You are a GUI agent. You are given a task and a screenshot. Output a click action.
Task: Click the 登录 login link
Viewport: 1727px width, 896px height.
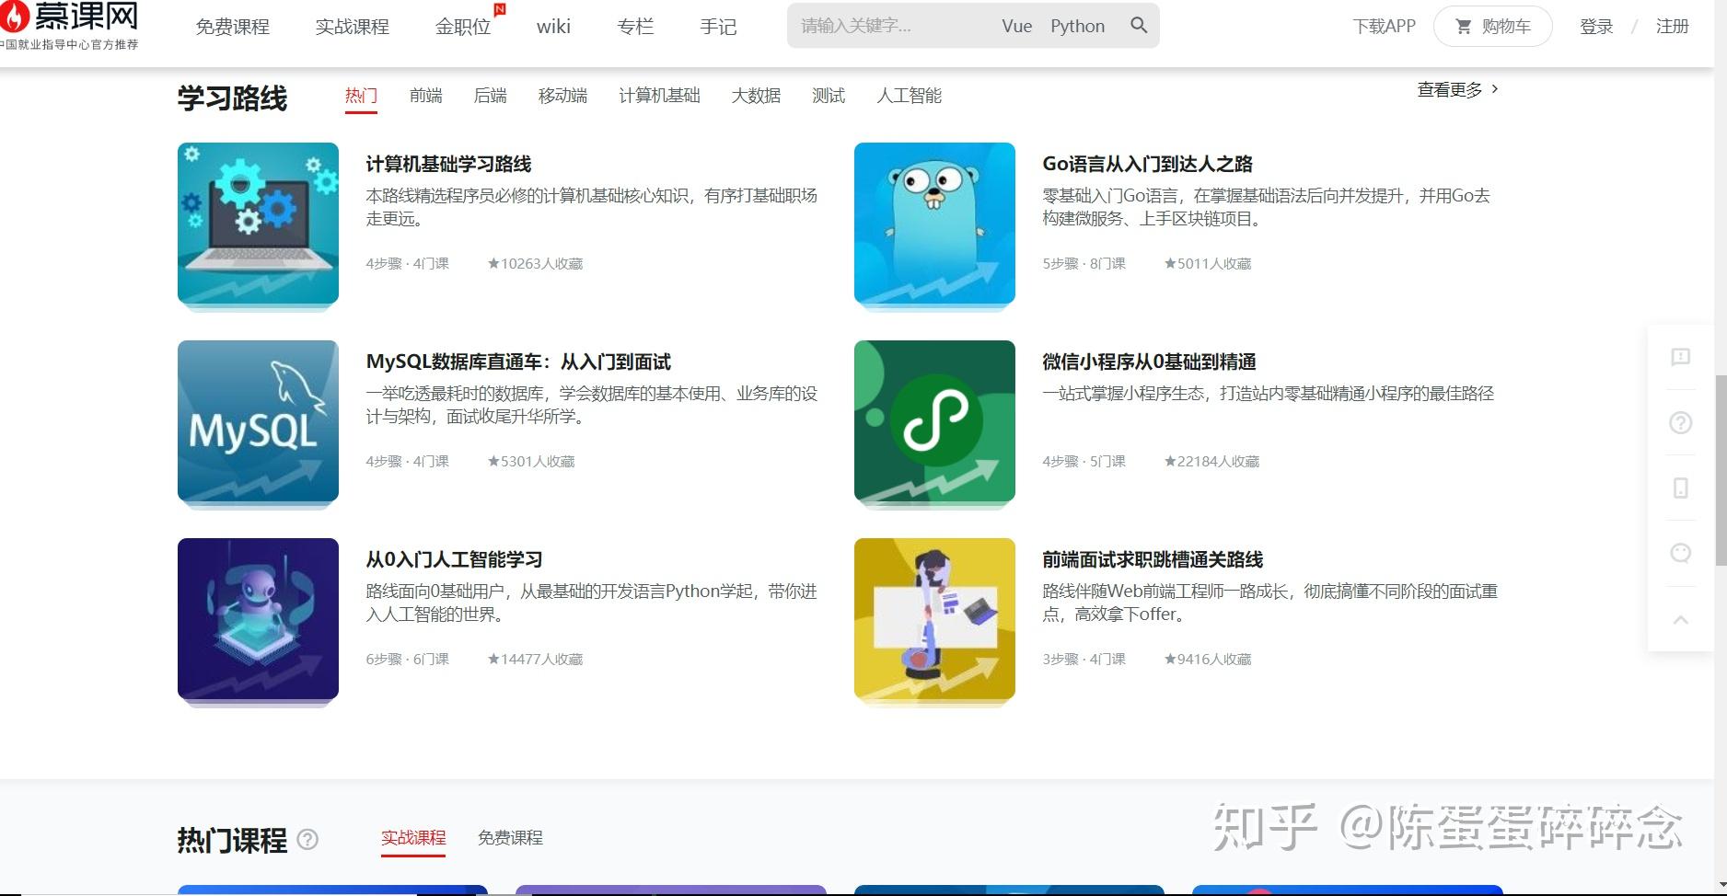click(1596, 27)
